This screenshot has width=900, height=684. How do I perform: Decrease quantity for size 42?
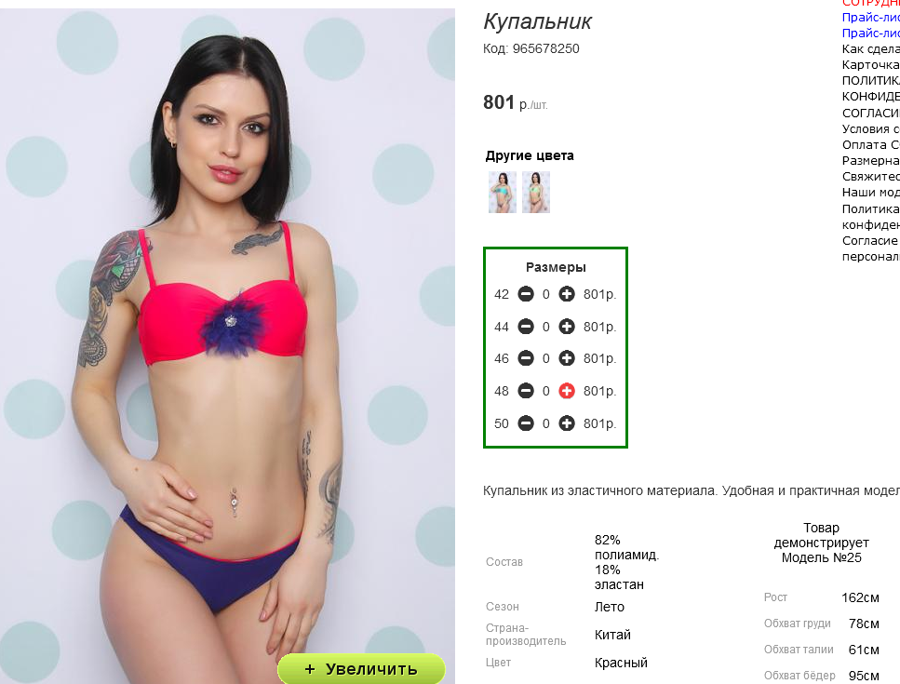click(x=526, y=294)
